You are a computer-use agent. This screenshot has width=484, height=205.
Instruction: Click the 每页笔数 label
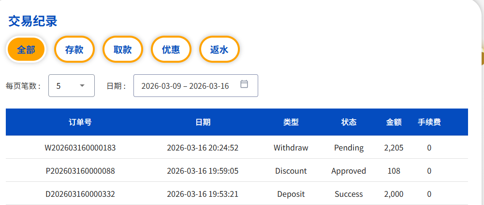(24, 86)
